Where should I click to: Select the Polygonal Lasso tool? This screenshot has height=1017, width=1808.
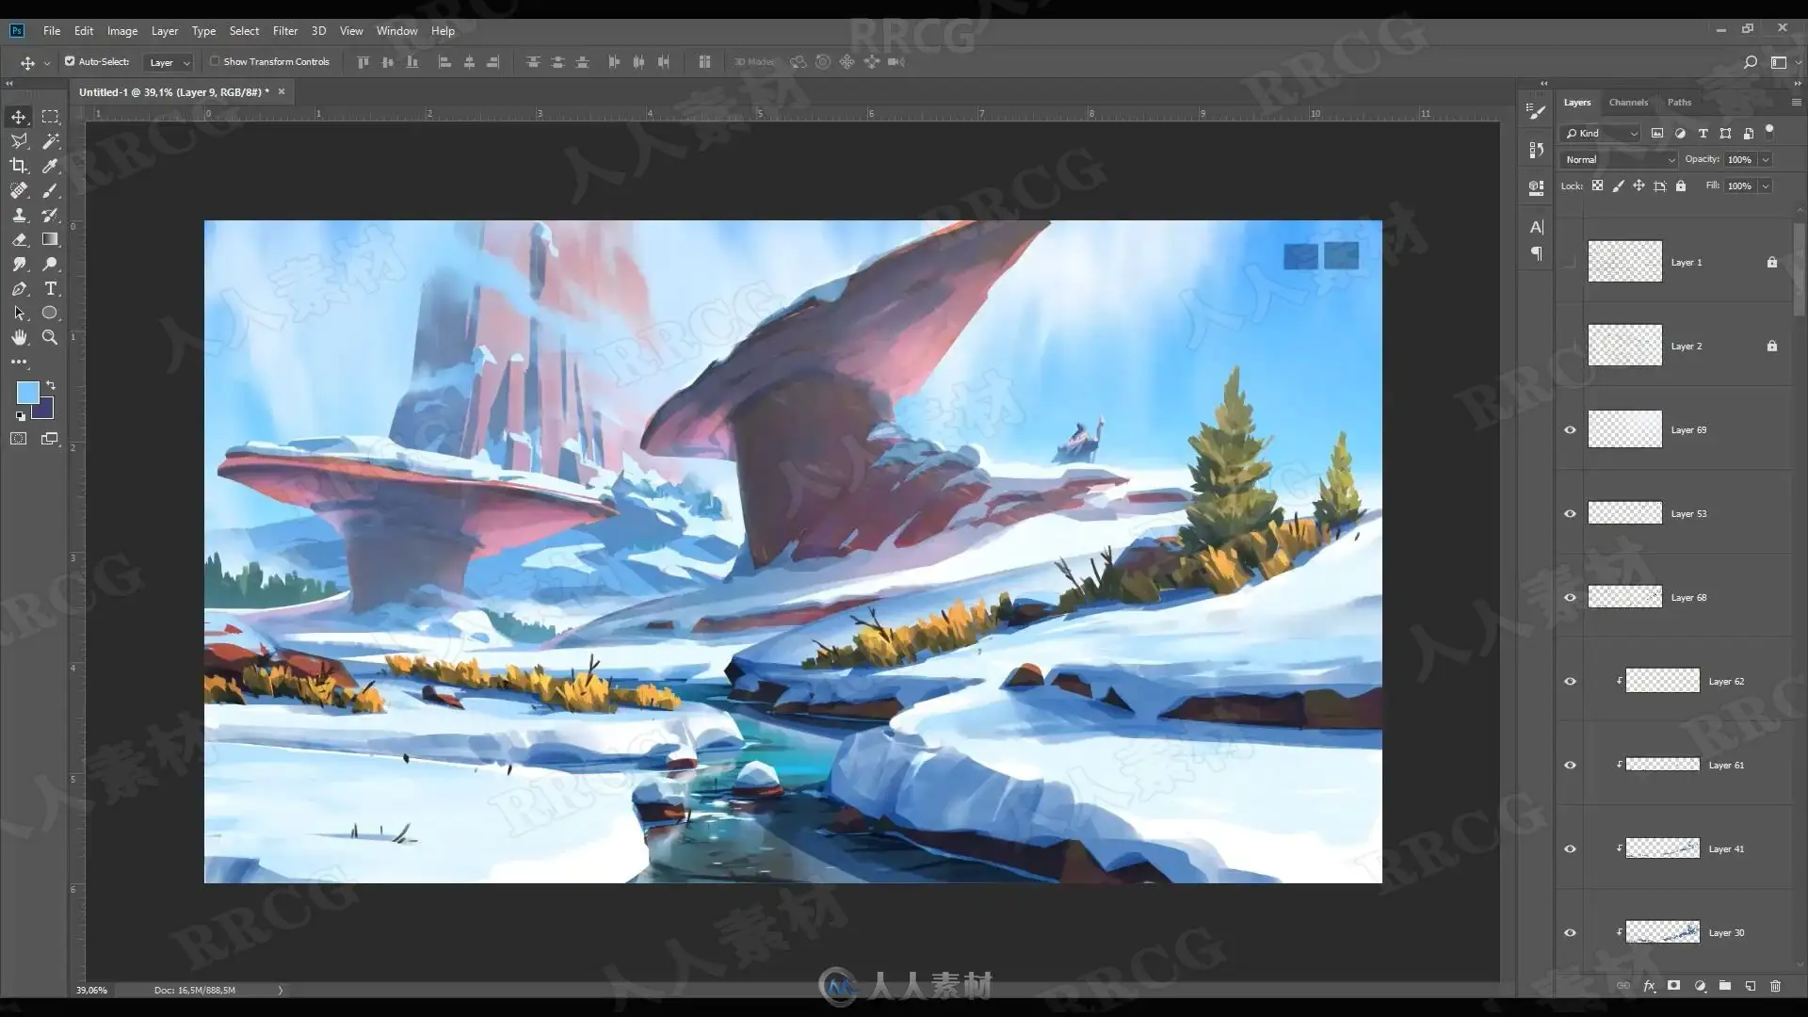click(19, 141)
